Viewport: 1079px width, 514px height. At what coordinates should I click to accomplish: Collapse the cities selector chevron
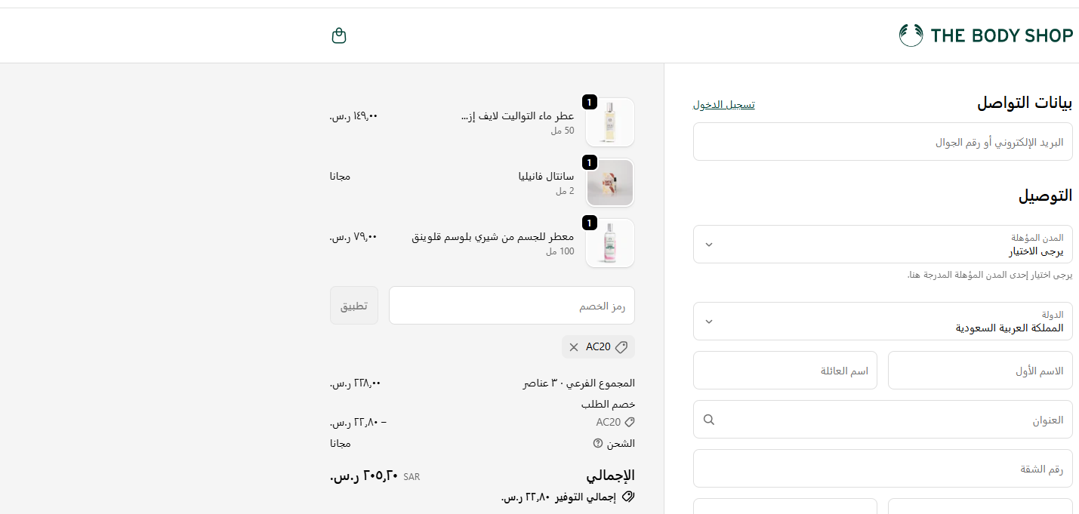click(708, 244)
